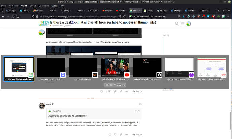Open Bearbeiten menu
Screen dimensions: 232x139
(x=13, y=6)
